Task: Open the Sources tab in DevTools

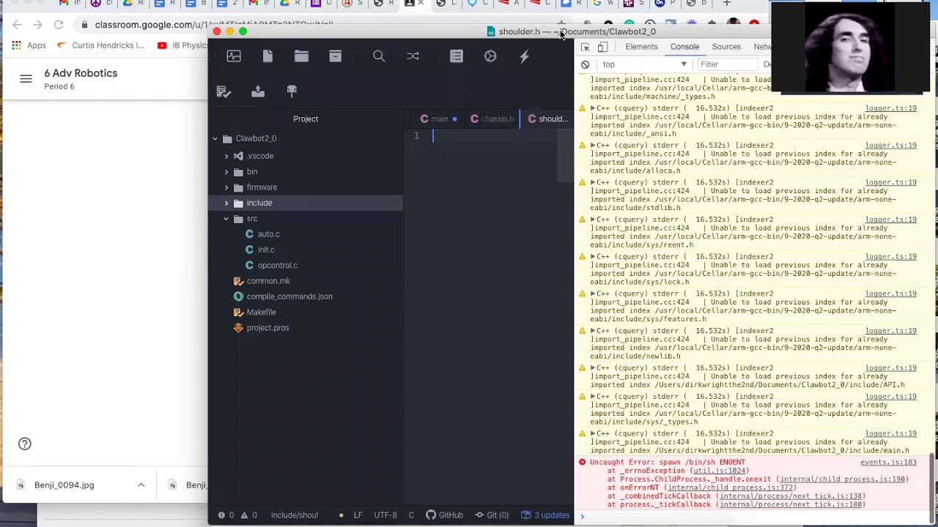Action: pyautogui.click(x=726, y=47)
